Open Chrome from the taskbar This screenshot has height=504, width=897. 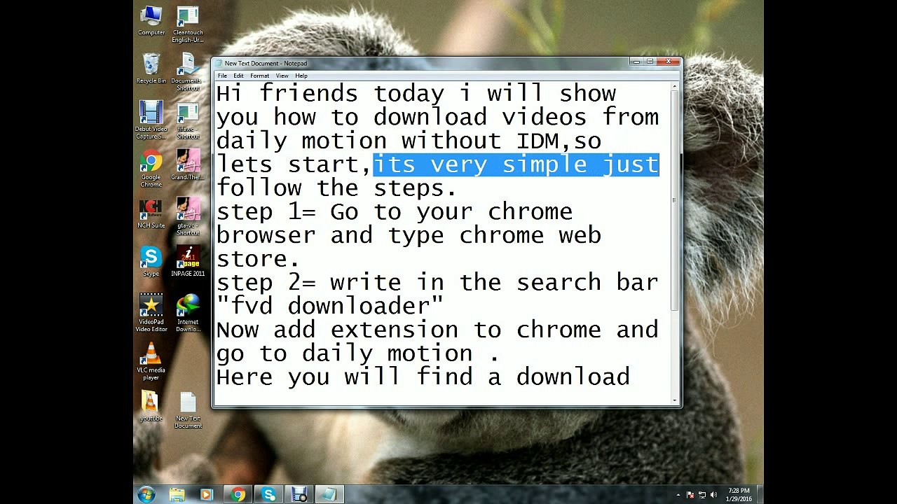(x=238, y=495)
